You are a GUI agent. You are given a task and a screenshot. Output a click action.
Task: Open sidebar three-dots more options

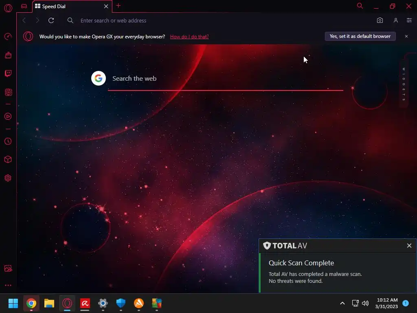[x=8, y=285]
